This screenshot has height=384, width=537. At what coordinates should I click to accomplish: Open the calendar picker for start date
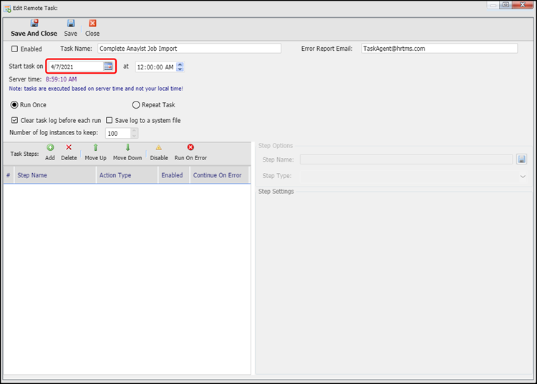pos(108,67)
